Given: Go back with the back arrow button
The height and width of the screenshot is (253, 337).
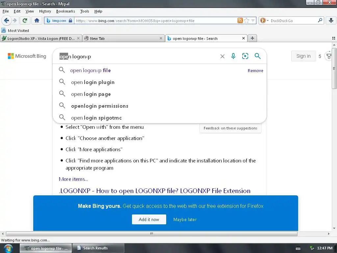Looking at the screenshot, I should click(6, 21).
